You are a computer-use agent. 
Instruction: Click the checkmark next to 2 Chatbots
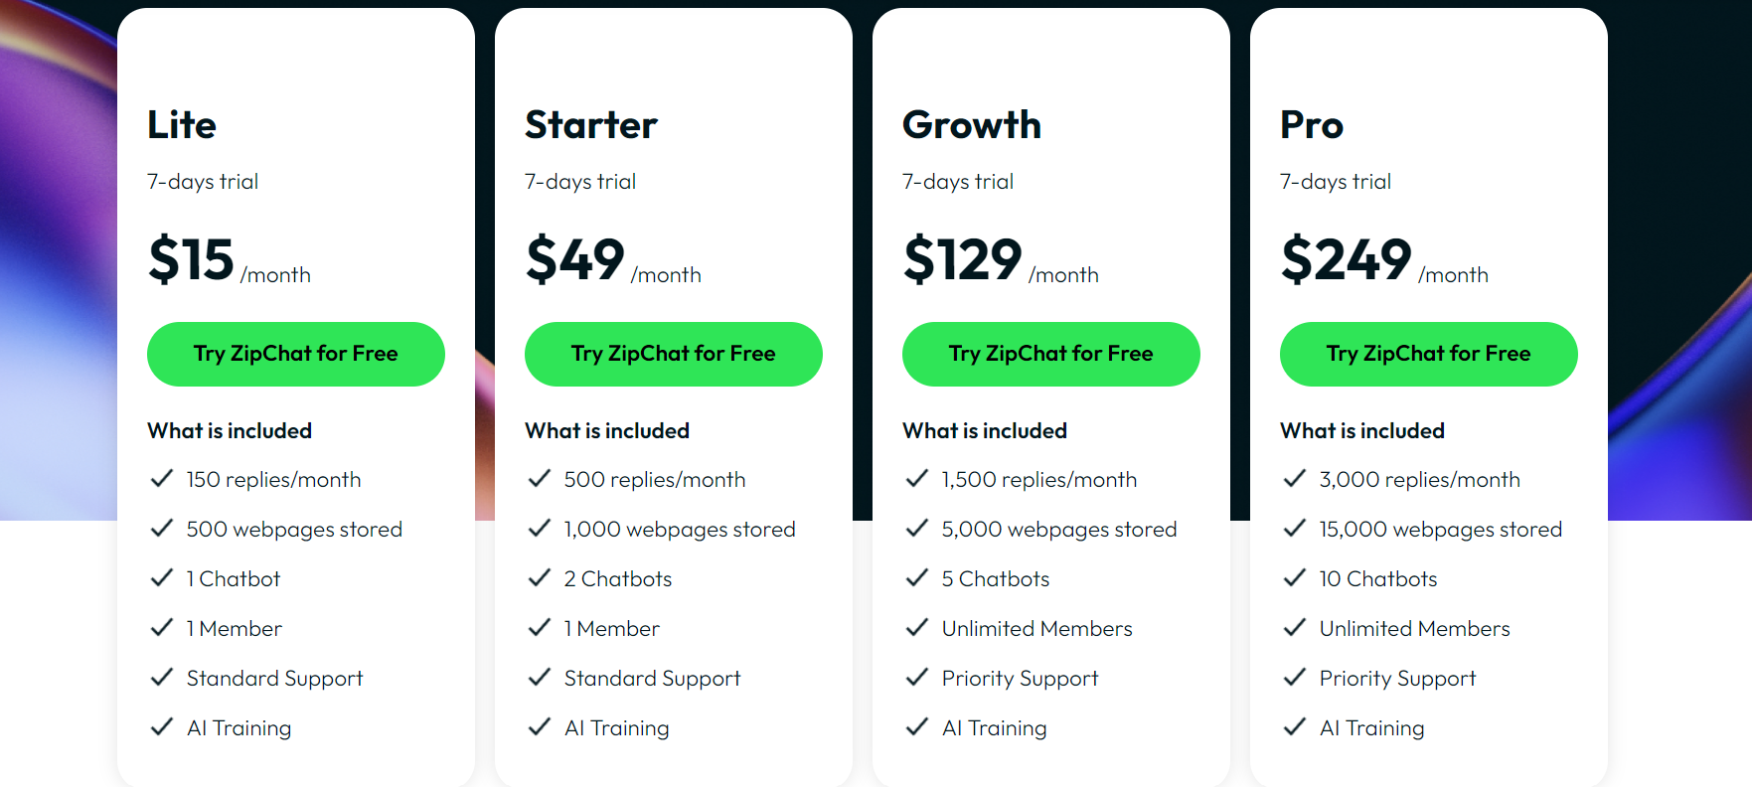[x=540, y=577]
